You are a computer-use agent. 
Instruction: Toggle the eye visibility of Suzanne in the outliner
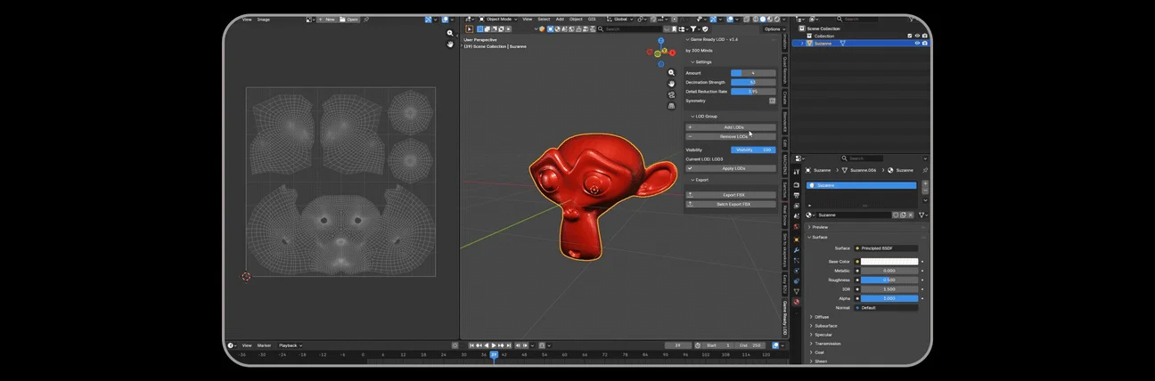point(917,43)
